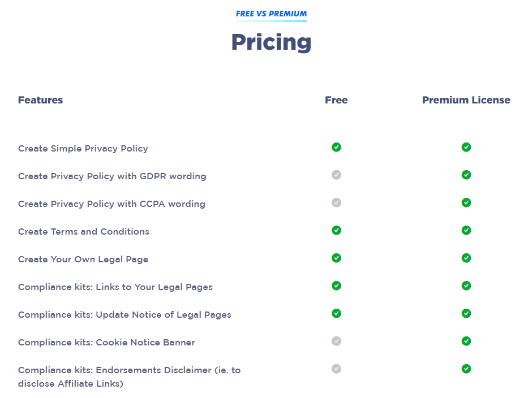The image size is (524, 398).
Task: Click gray Free checkmark for Endorsements Disclaimer
Action: click(x=336, y=369)
